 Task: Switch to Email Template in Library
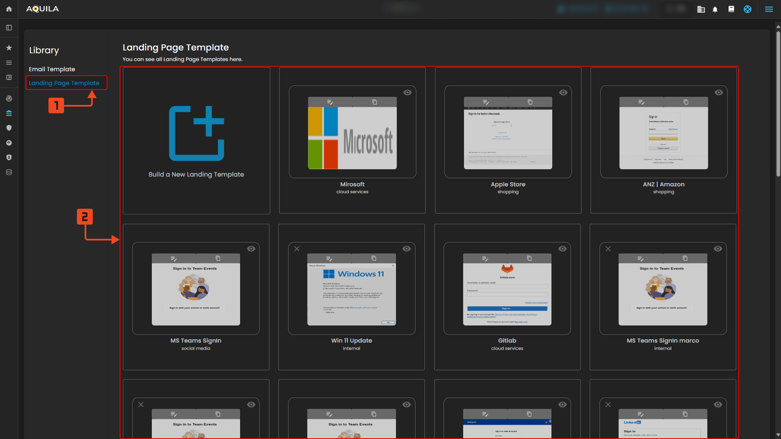click(52, 69)
